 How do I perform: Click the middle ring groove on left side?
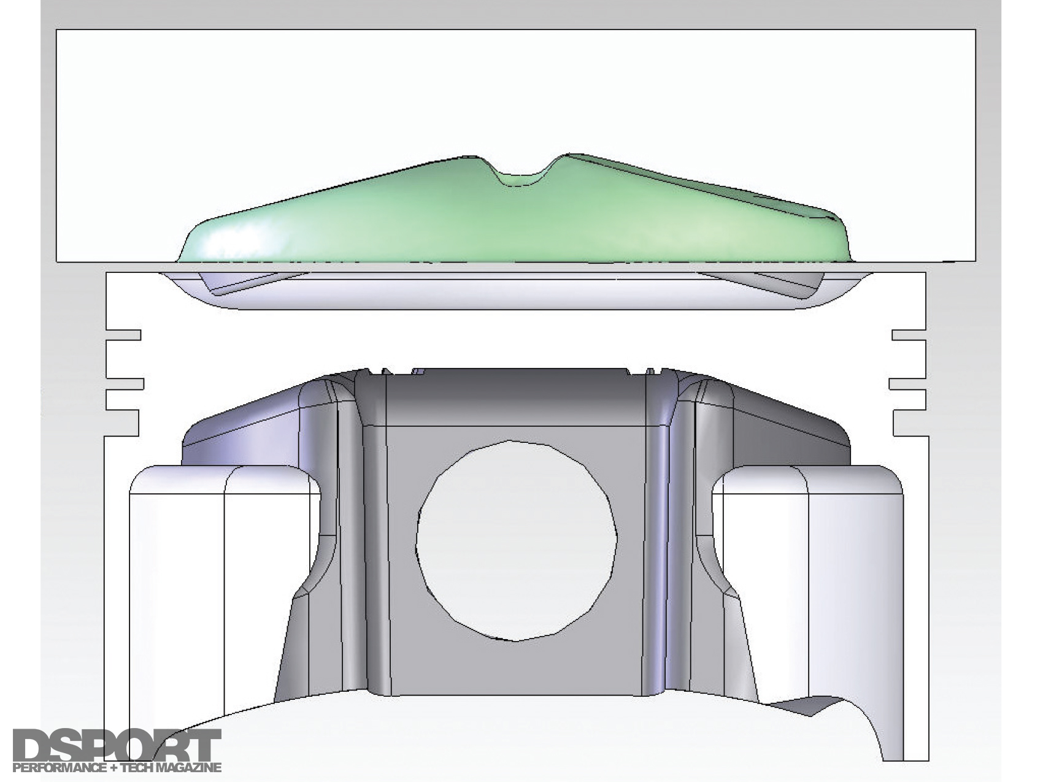126,384
